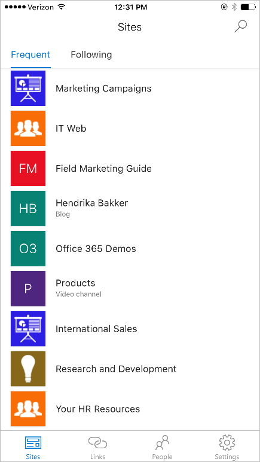This screenshot has width=260, height=462.
Task: Open the Links tab in bottom bar
Action: pyautogui.click(x=97, y=448)
